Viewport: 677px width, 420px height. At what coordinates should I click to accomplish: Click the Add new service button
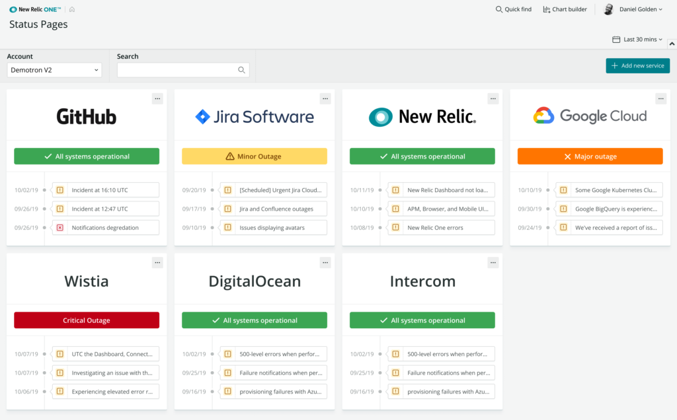pos(638,65)
